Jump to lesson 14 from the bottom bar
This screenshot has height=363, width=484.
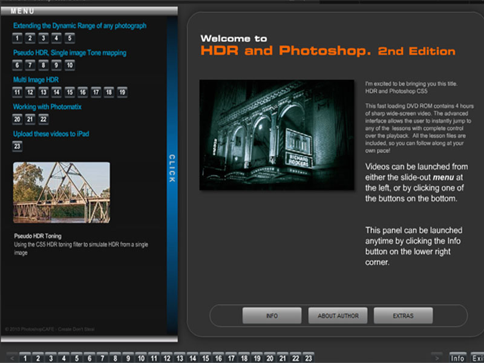point(192,358)
